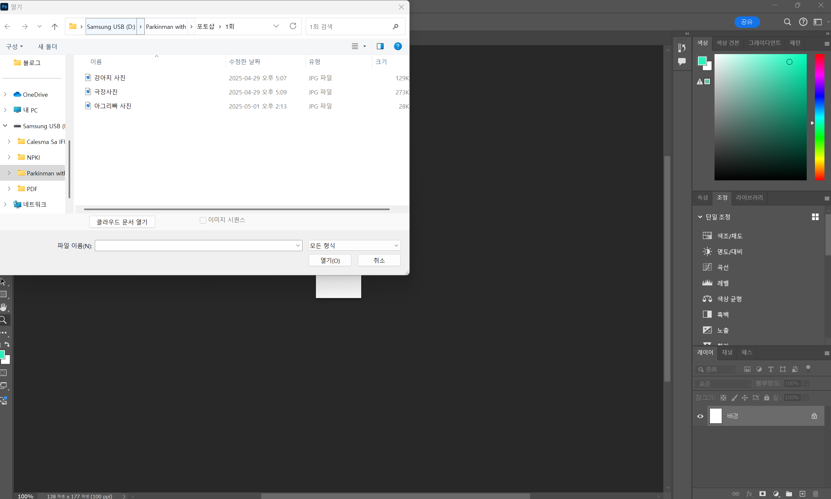
Task: Click the blue 공유 button
Action: pos(747,22)
